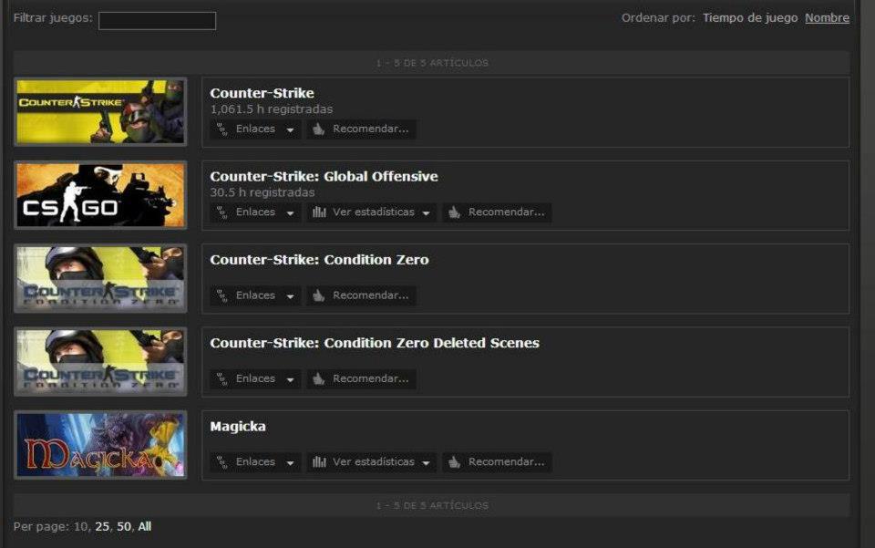Click the links chain icon for Magicka
This screenshot has width=875, height=548.
point(222,462)
